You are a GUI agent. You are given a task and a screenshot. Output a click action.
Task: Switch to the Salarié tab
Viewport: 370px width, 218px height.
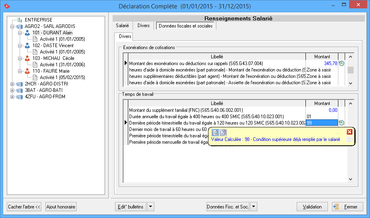coord(122,26)
